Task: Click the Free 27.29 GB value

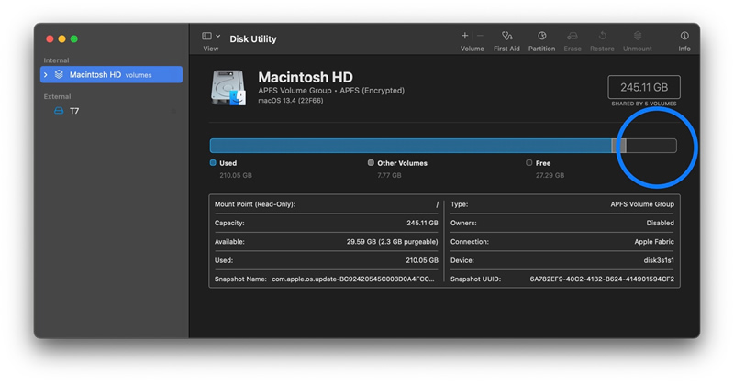Action: point(550,175)
